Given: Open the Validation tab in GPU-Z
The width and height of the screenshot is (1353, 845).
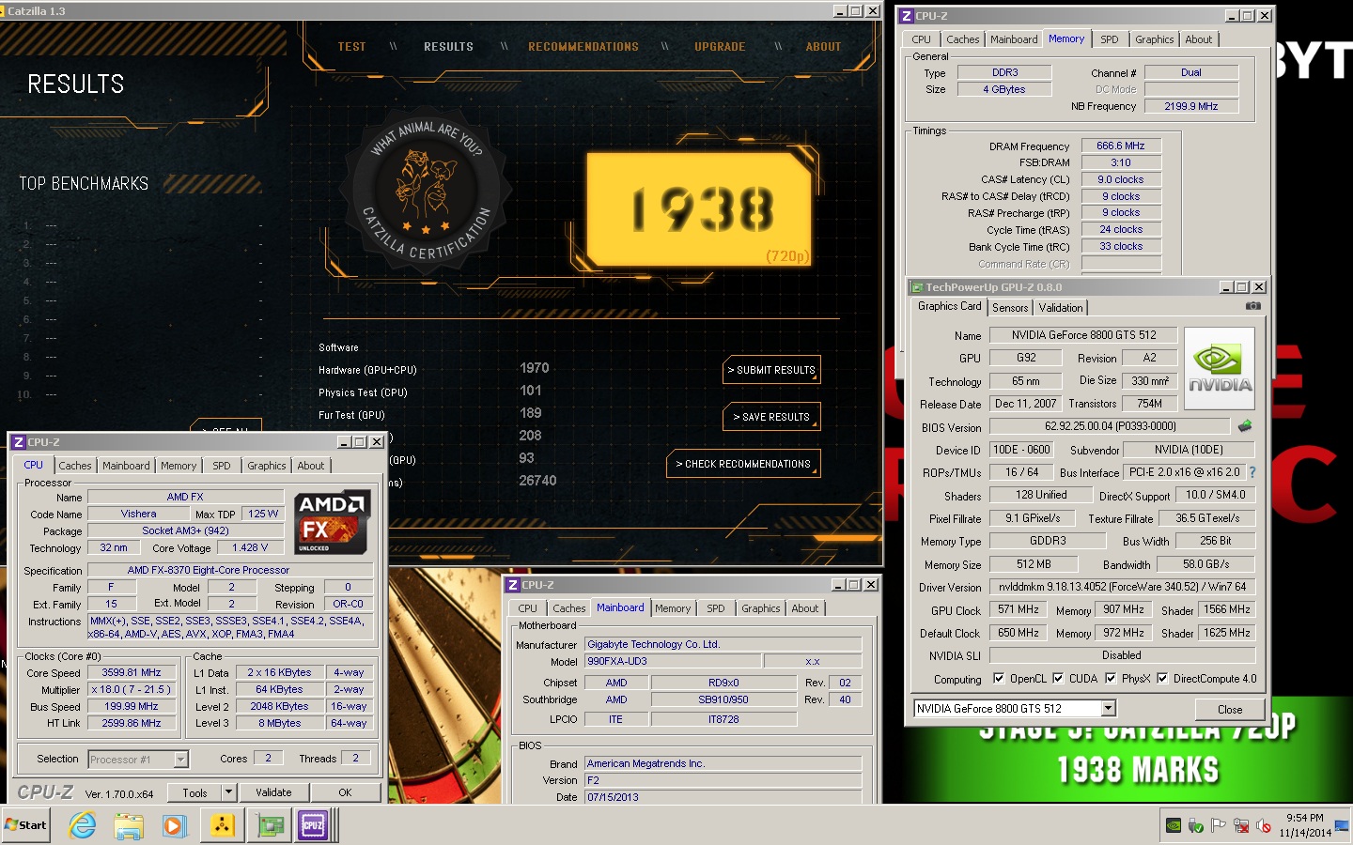Looking at the screenshot, I should [x=1061, y=308].
